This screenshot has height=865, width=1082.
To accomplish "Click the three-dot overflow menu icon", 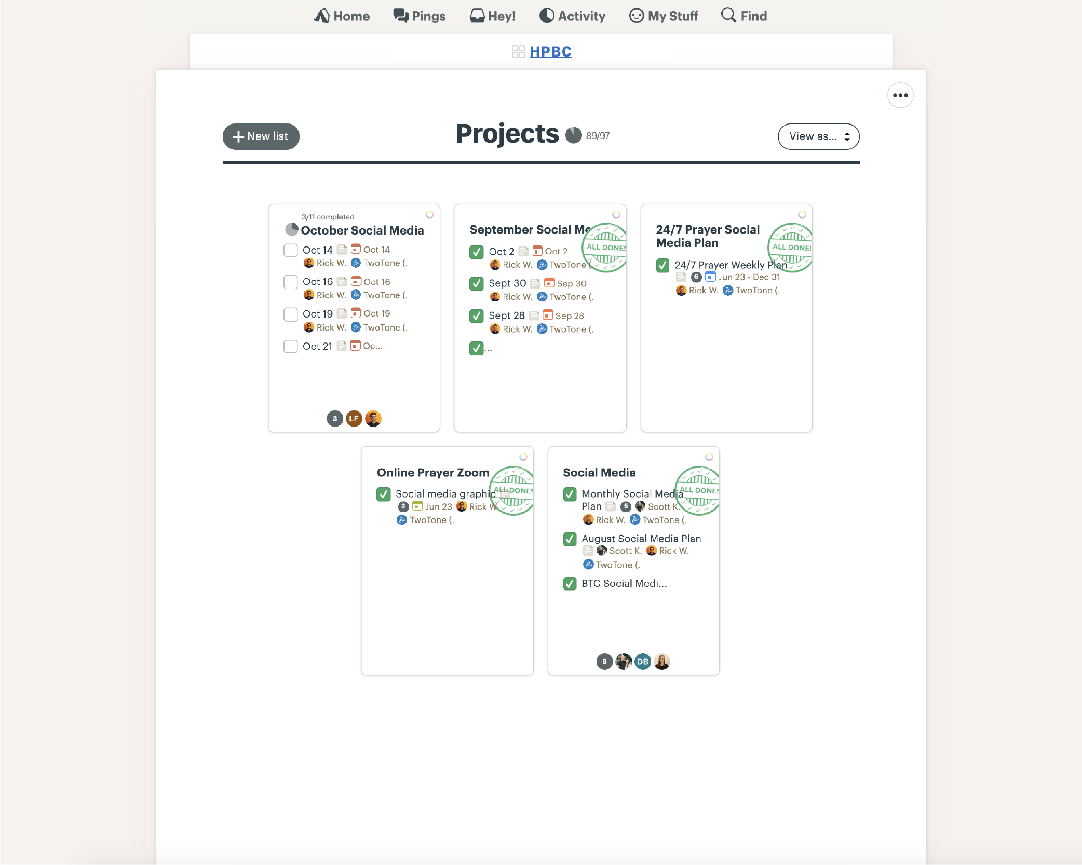I will tap(901, 94).
